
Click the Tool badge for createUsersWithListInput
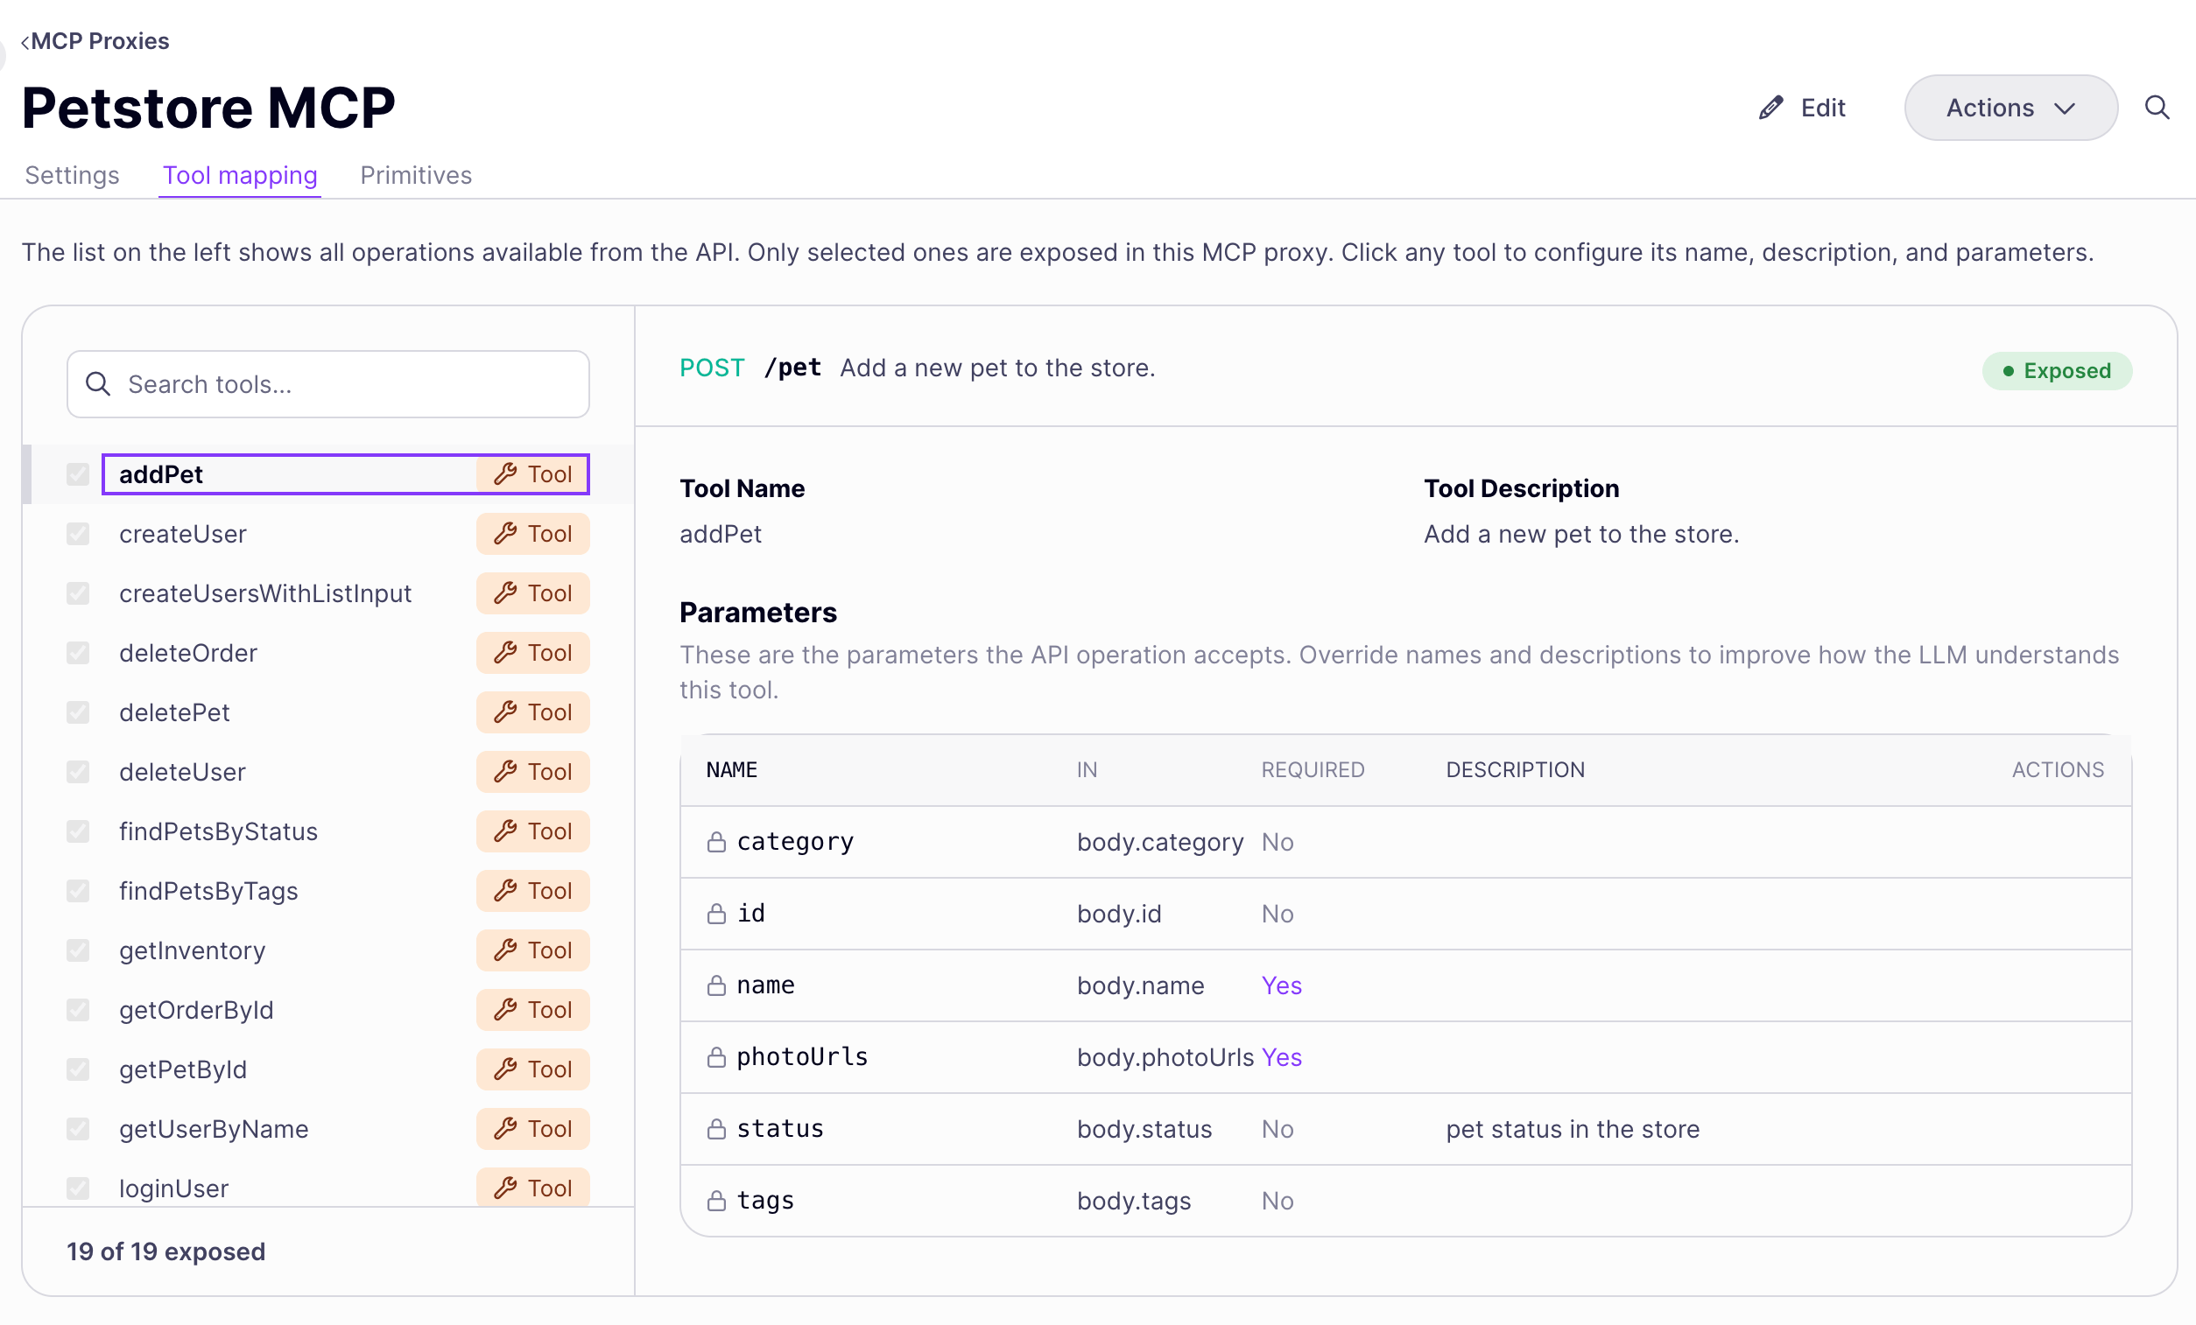tap(532, 593)
